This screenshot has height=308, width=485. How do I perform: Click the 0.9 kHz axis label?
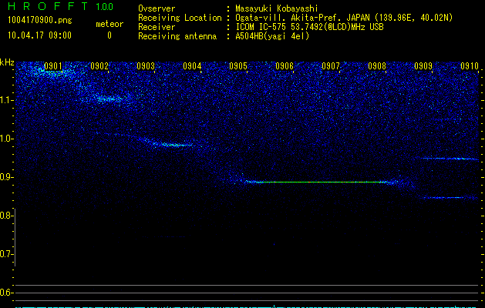(6, 177)
